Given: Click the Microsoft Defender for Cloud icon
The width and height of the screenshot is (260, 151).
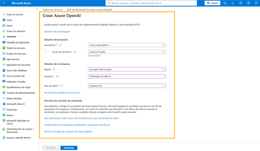Looking at the screenshot, I should point(4,121).
